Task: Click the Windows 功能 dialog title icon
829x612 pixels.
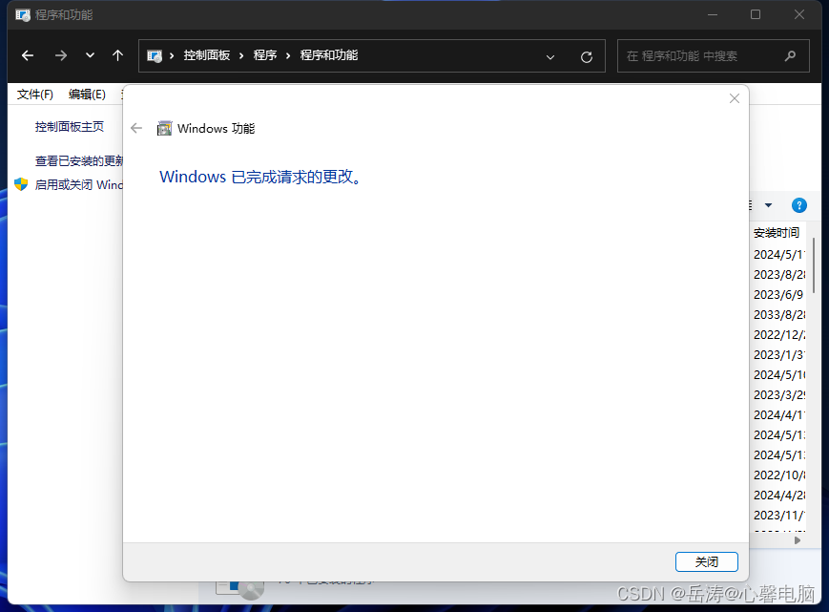Action: click(164, 128)
